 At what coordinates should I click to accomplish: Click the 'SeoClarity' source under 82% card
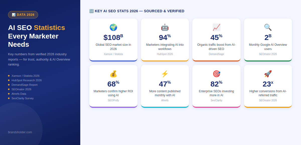click(x=216, y=100)
